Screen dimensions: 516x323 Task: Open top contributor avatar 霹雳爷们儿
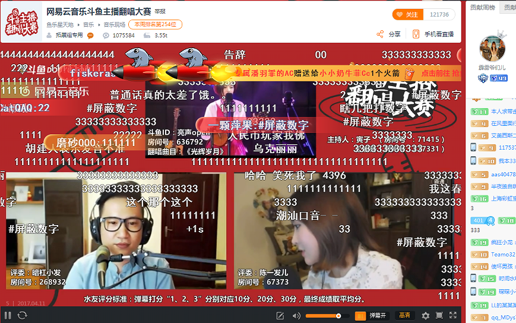tap(492, 49)
